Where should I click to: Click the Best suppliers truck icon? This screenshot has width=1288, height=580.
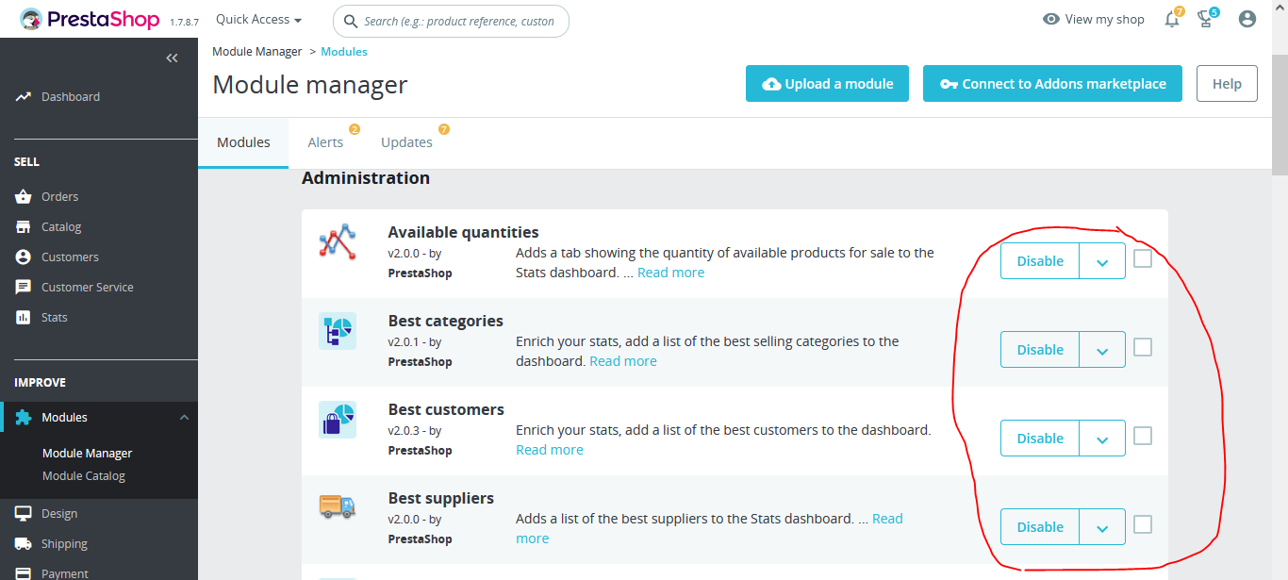pos(338,506)
